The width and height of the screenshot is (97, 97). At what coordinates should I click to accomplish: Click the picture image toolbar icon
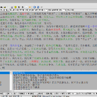coord(12,7)
